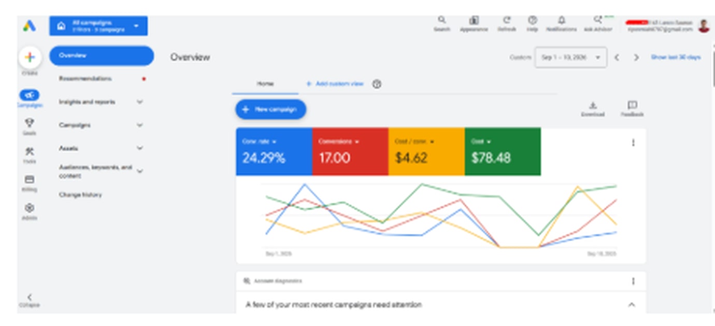The image size is (715, 326).
Task: Switch to the Home tab
Action: pos(265,84)
